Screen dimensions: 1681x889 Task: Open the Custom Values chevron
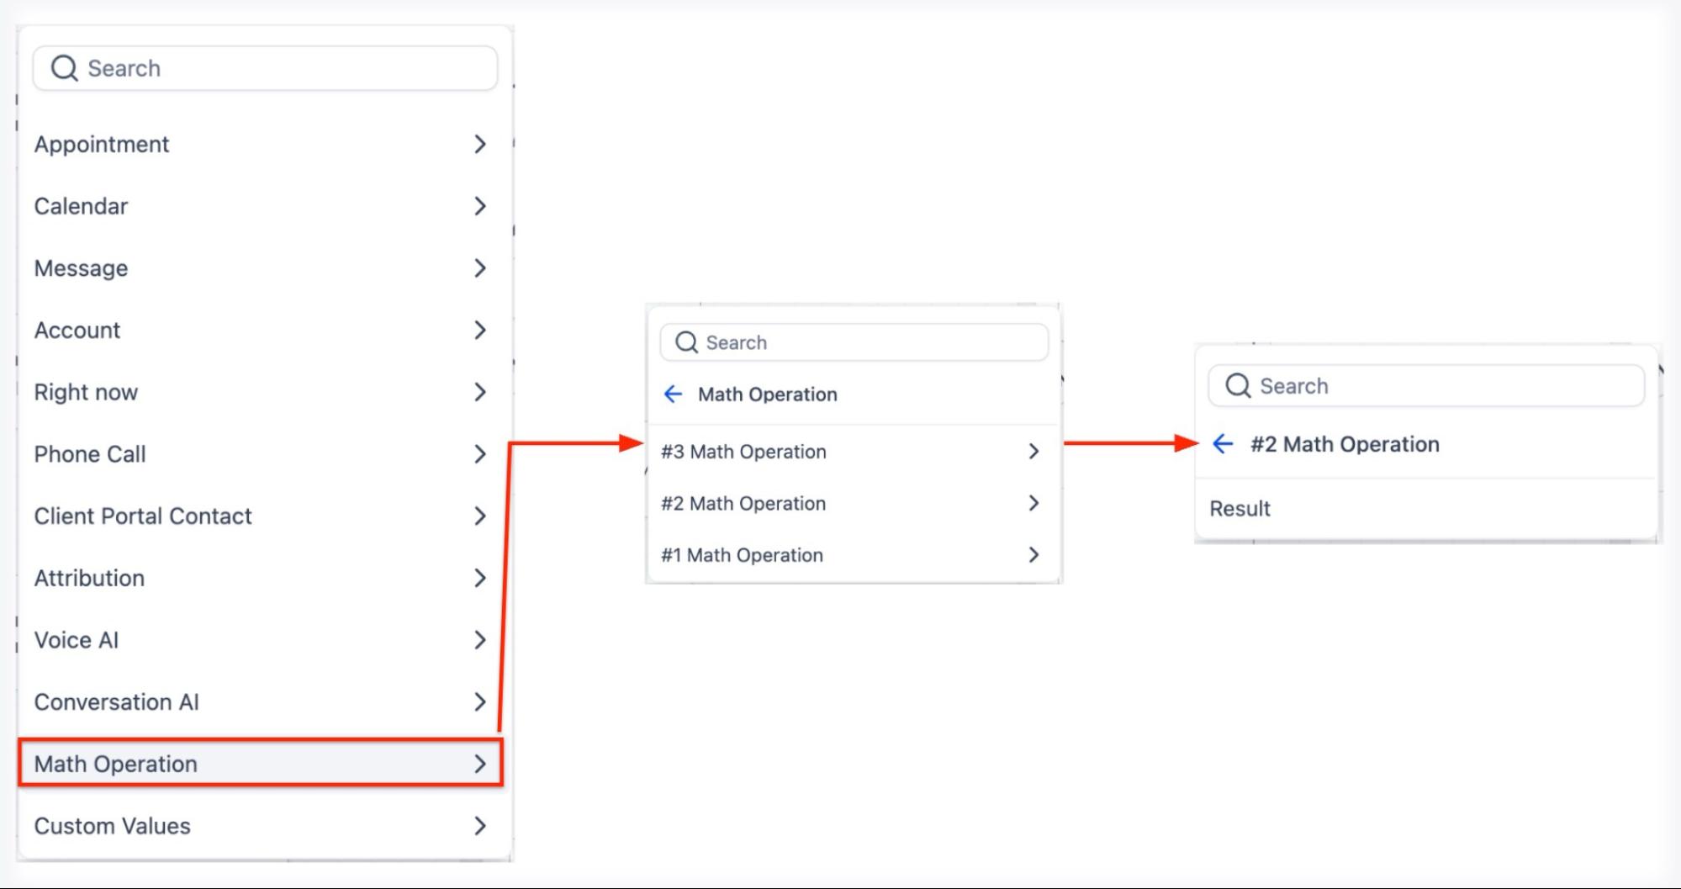480,826
